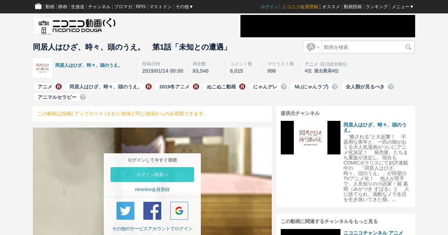
Task: Expand the メニュー dropdown
Action: coord(402,7)
